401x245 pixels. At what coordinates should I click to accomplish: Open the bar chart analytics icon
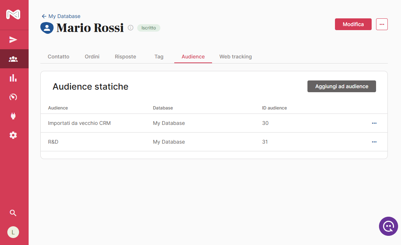coord(13,78)
